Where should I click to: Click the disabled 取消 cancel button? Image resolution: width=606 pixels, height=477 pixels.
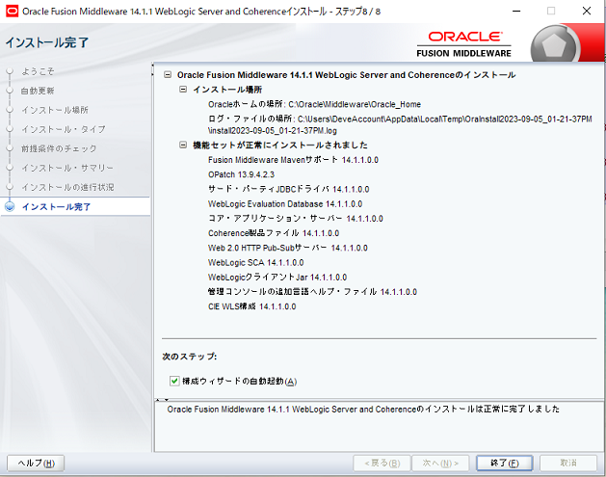pos(568,463)
